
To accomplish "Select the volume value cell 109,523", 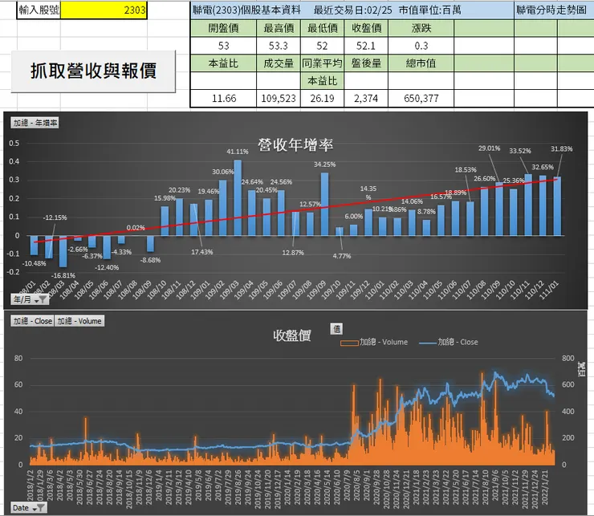I will pyautogui.click(x=279, y=99).
